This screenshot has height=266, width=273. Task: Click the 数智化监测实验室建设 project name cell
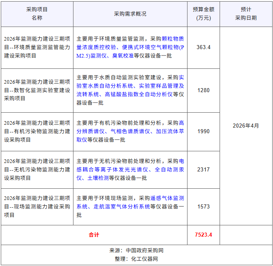[x=37, y=90]
